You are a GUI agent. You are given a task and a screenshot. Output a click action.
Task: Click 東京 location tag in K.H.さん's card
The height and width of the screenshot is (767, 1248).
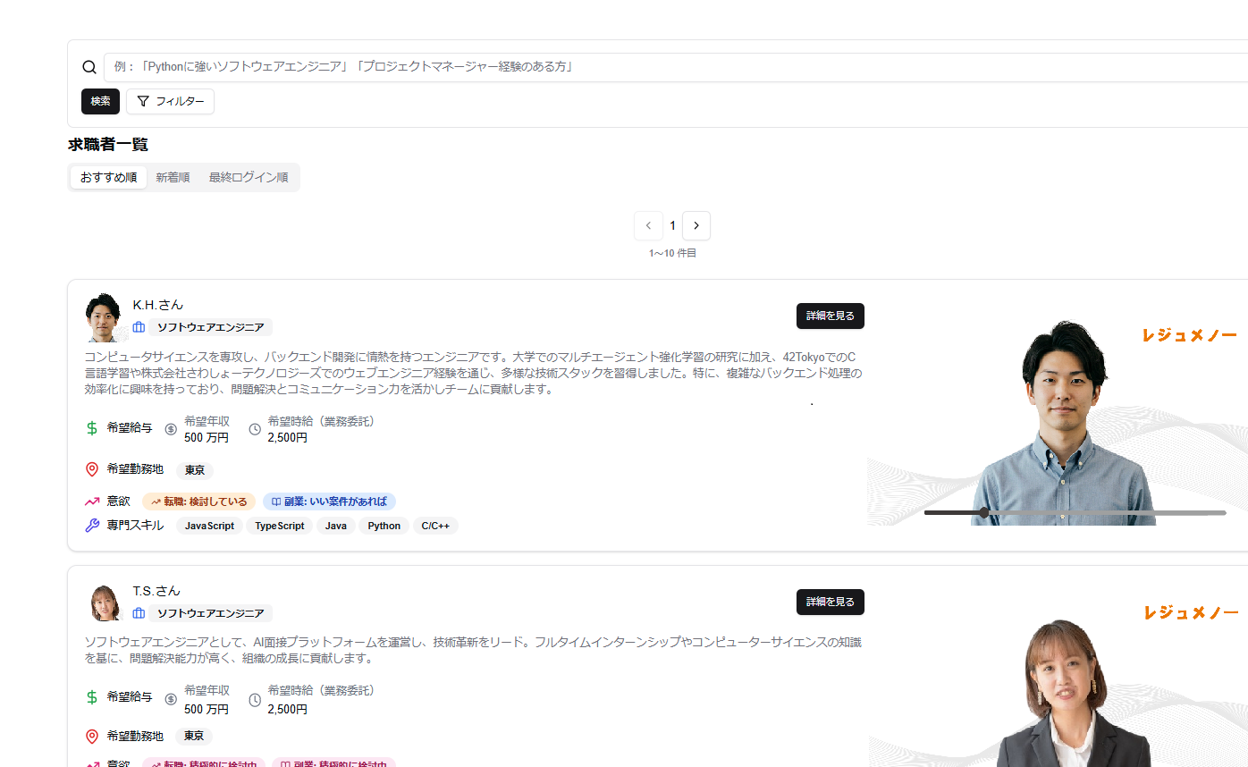[195, 470]
